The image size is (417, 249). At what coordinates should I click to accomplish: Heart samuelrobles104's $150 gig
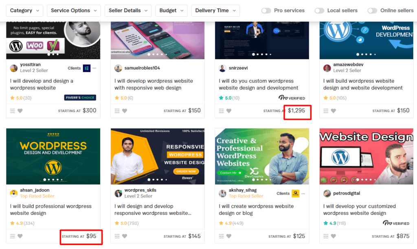pos(125,111)
